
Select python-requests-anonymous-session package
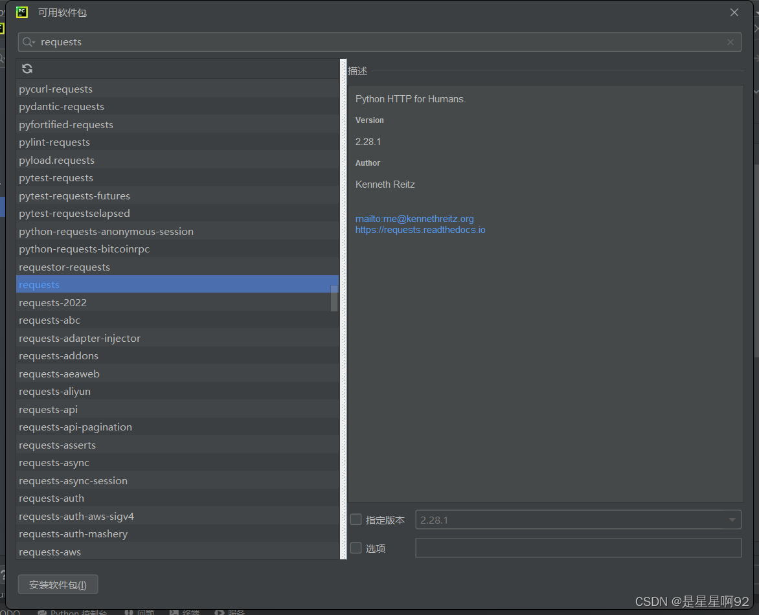[177, 231]
